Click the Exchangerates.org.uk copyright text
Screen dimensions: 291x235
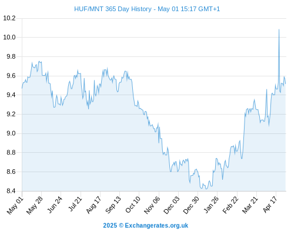146,226
